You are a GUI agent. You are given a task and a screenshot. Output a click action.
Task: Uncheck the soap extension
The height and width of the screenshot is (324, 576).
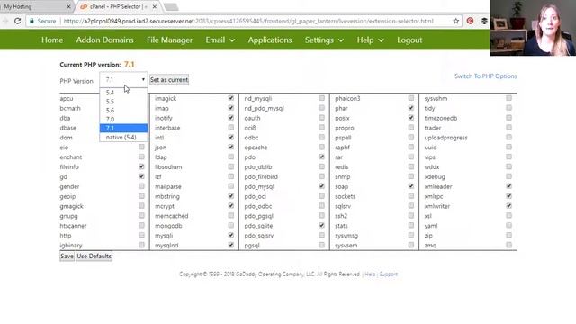[x=410, y=186]
